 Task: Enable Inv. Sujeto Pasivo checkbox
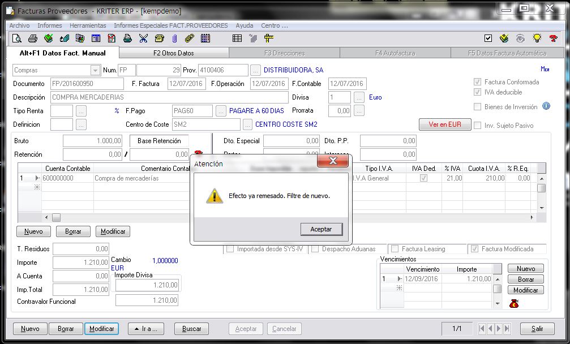tap(477, 125)
